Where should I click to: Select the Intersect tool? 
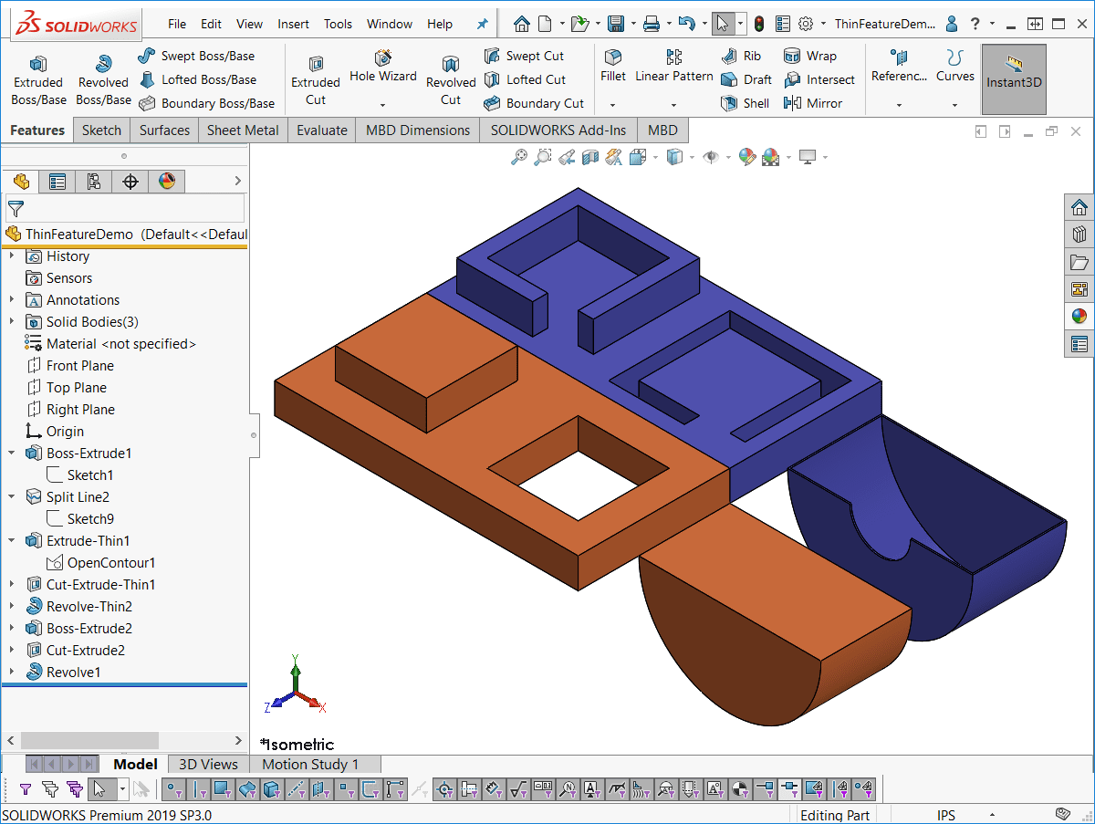[x=819, y=79]
